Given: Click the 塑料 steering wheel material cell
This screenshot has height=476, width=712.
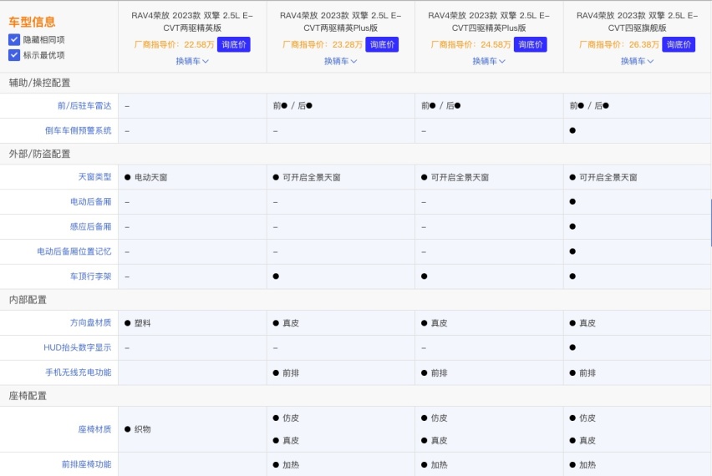Looking at the screenshot, I should point(143,323).
